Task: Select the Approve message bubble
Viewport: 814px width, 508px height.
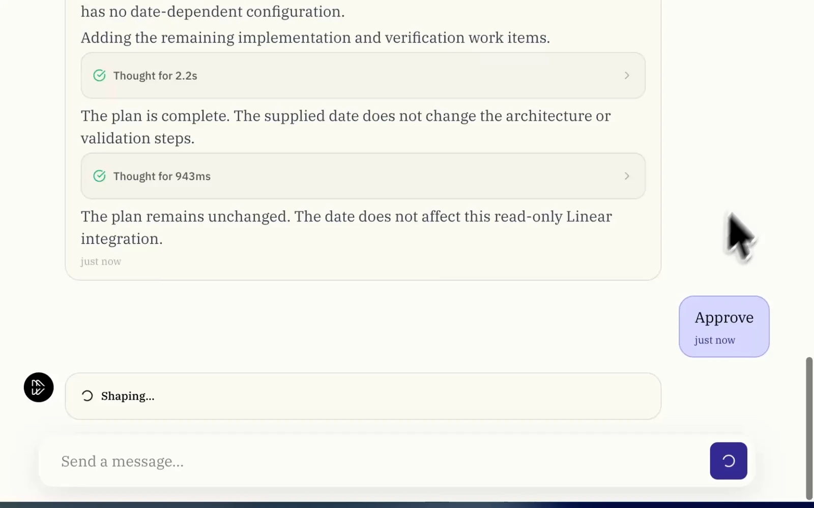Action: (724, 327)
